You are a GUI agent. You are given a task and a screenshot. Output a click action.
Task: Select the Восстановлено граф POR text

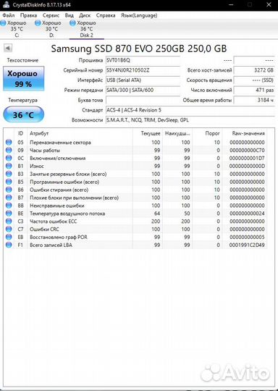point(59,237)
